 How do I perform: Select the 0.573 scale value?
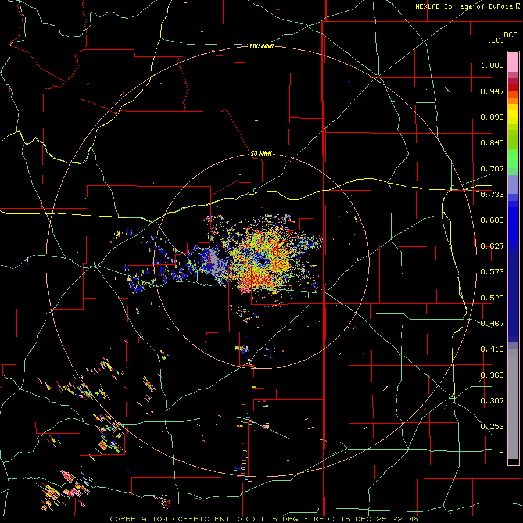tap(492, 272)
